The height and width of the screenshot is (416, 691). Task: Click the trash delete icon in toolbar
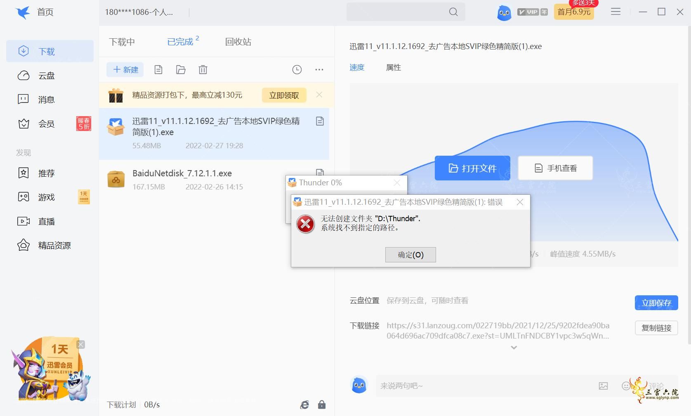[x=203, y=70]
